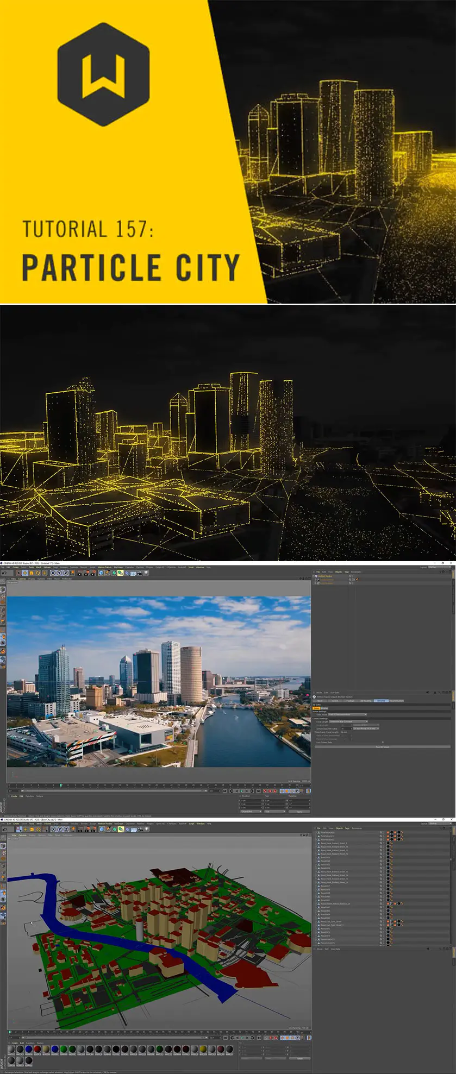The width and height of the screenshot is (456, 1074).
Task: Click the Spline Pen icon in upper window
Action: click(107, 573)
